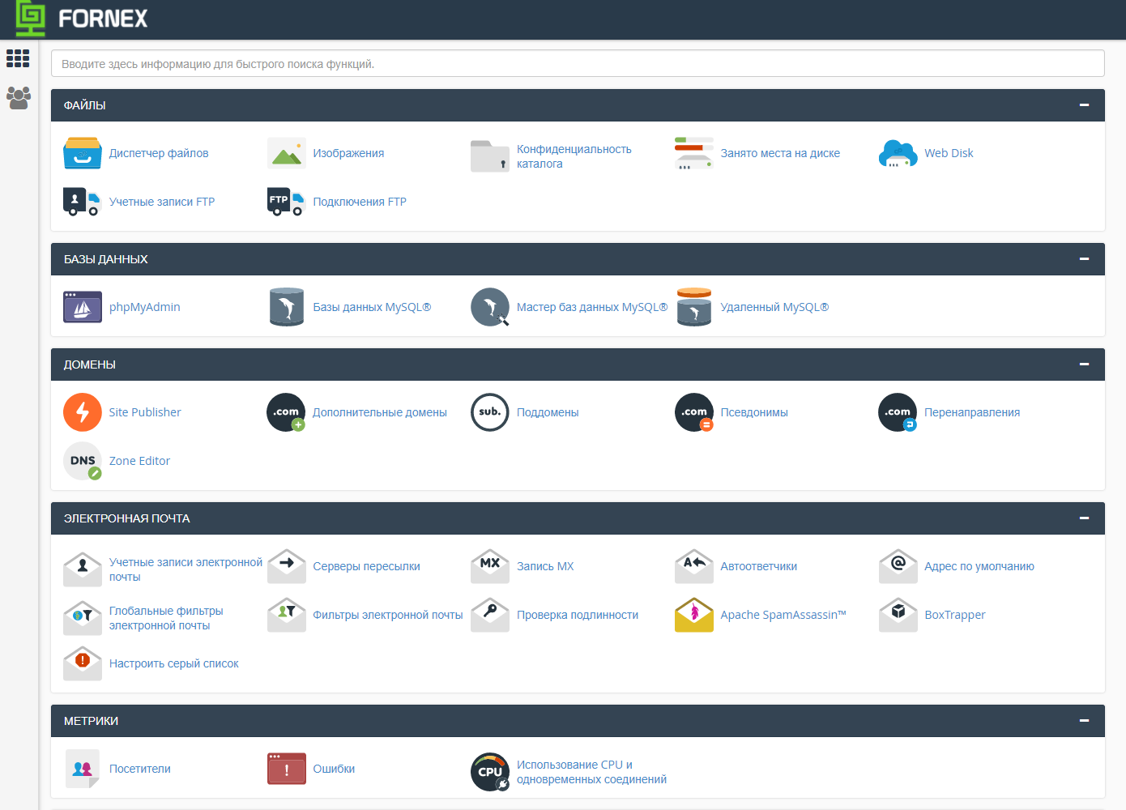
Task: Click the CPU usage gauge icon
Action: pyautogui.click(x=490, y=772)
